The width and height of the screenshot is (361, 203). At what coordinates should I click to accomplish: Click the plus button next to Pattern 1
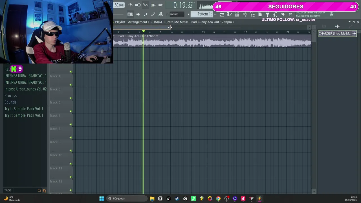point(215,14)
